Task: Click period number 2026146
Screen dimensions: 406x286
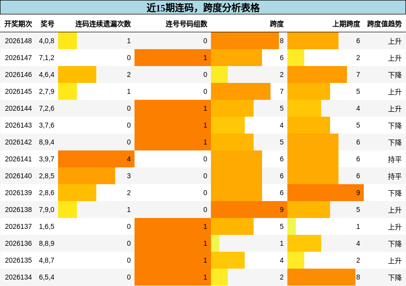Action: pyautogui.click(x=18, y=74)
